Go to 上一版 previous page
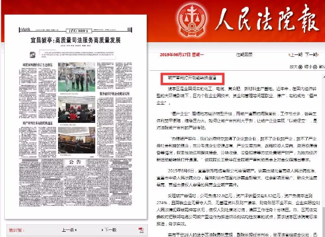This screenshot has width=325, height=237. point(69,230)
